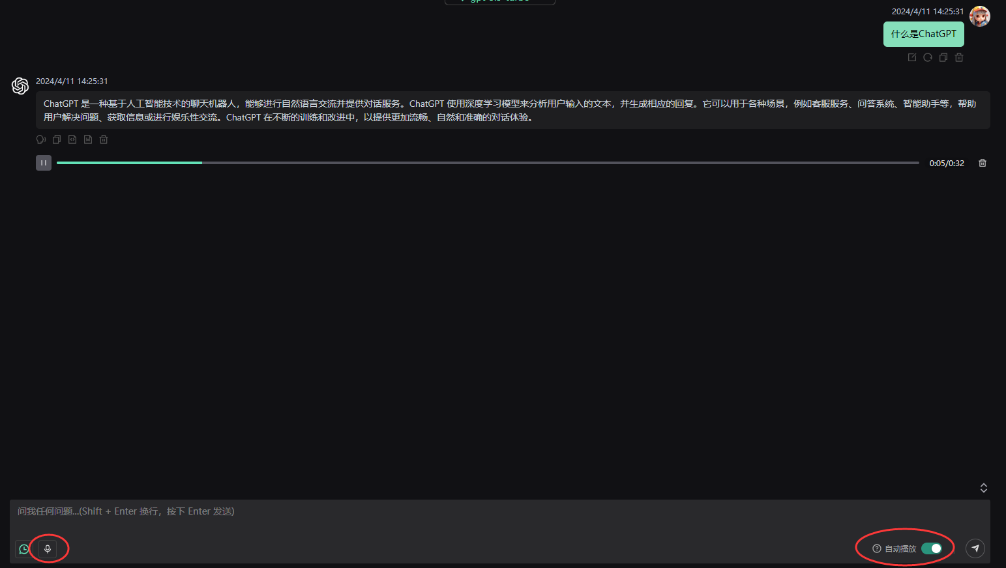
Task: Click the ChatGPT logo beside the reply
Action: pyautogui.click(x=20, y=86)
